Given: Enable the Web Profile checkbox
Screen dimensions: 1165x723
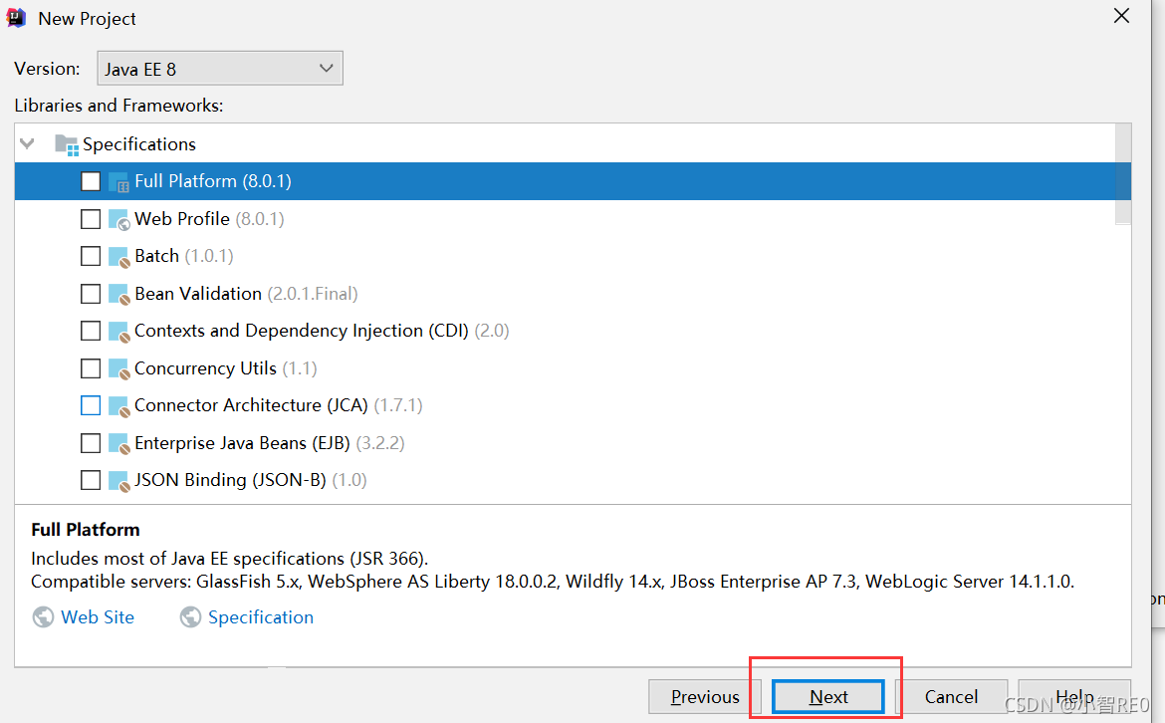Looking at the screenshot, I should (91, 219).
